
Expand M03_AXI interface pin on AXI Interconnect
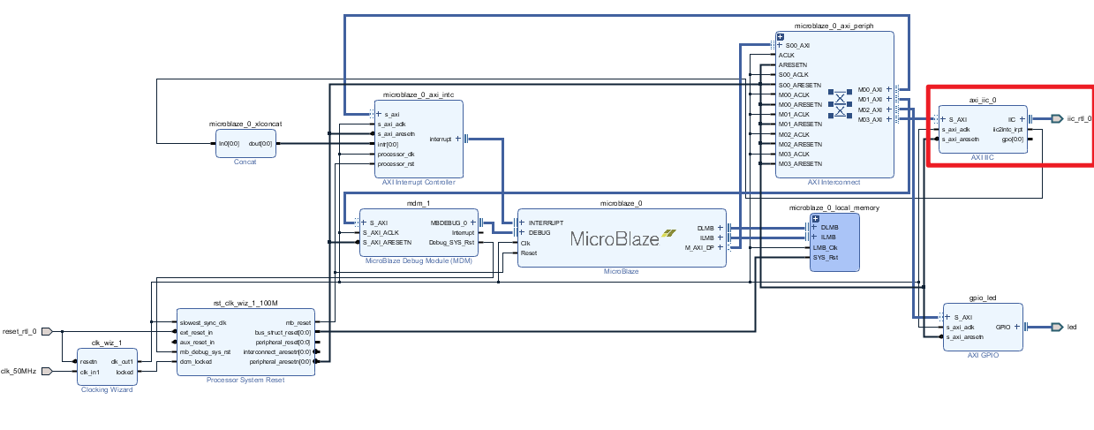pos(888,119)
